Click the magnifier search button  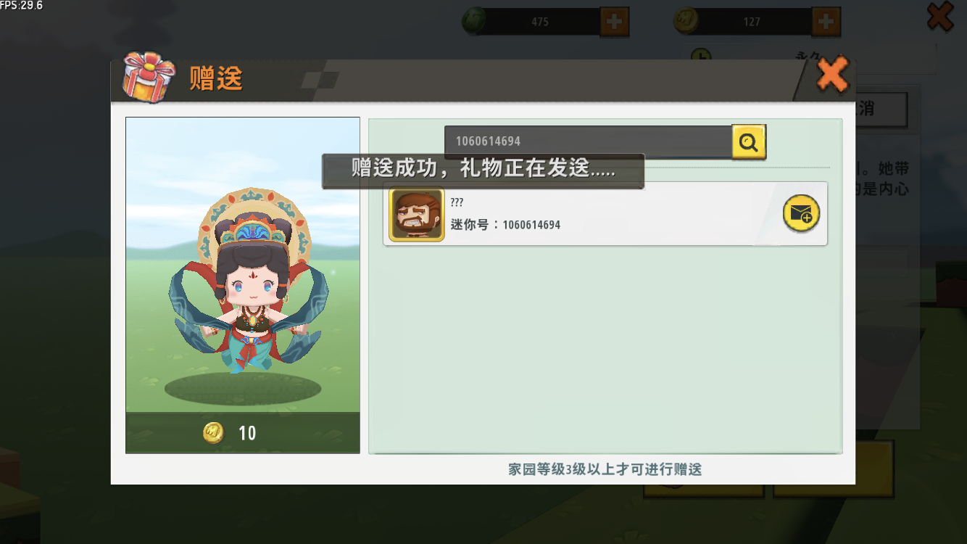pos(749,141)
